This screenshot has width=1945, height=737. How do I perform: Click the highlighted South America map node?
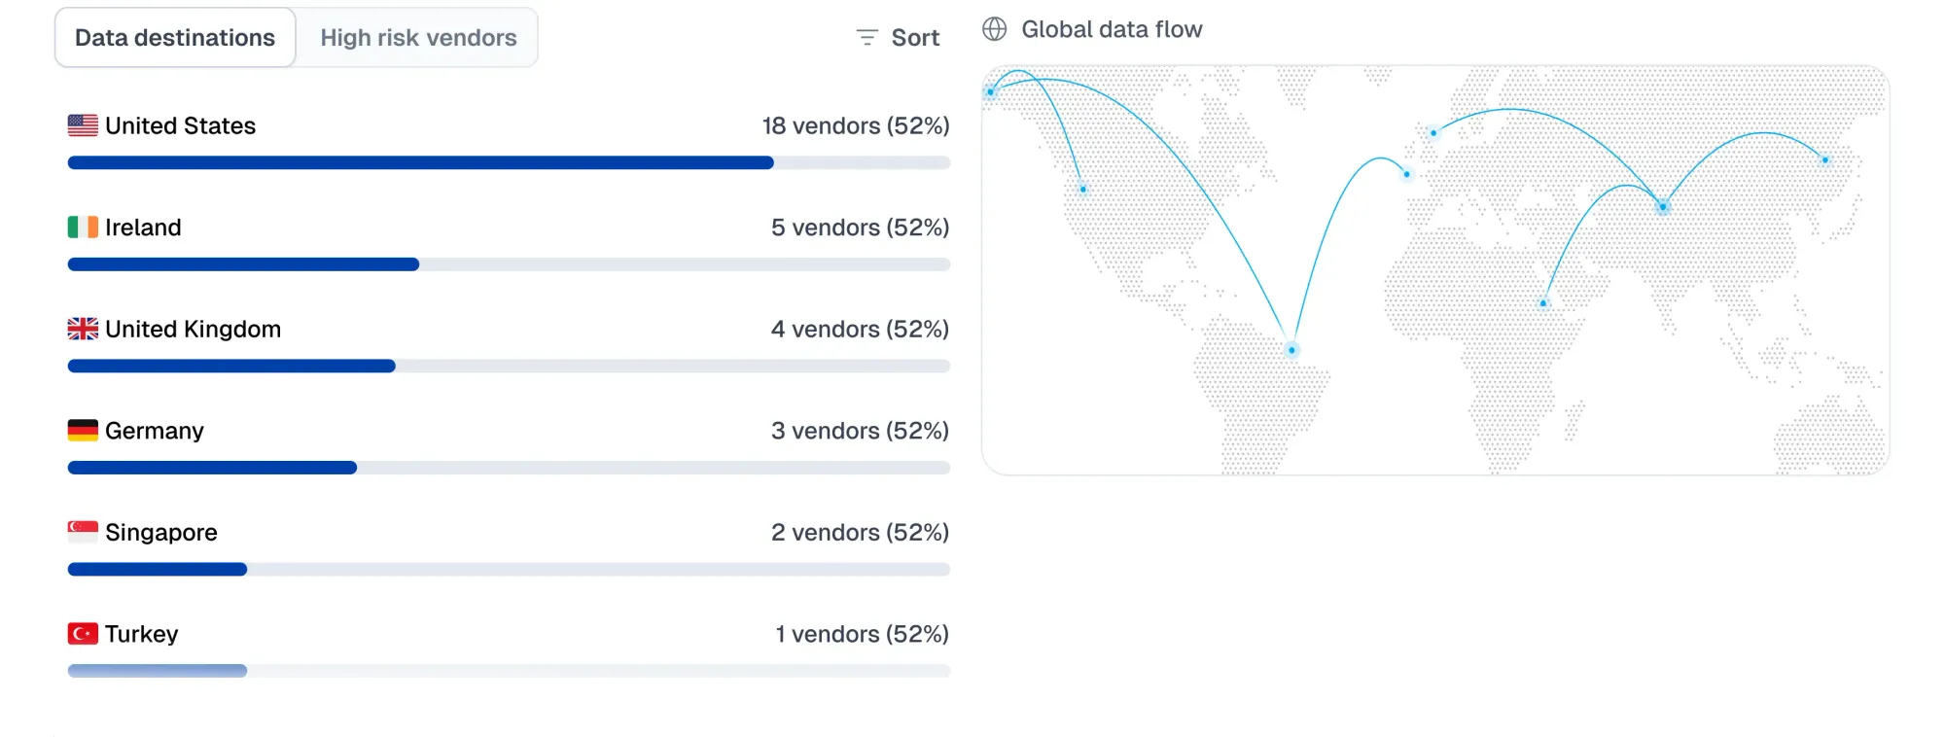(x=1291, y=349)
